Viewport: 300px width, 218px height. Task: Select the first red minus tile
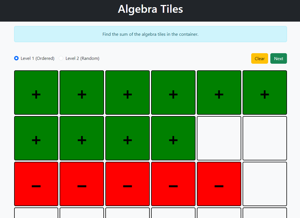click(36, 184)
